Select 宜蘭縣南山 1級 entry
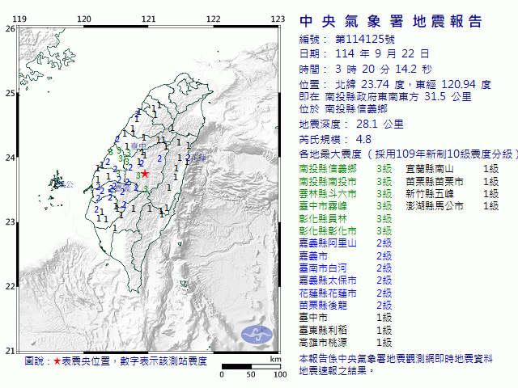Screen dimensions: 518x388 pos(452,168)
